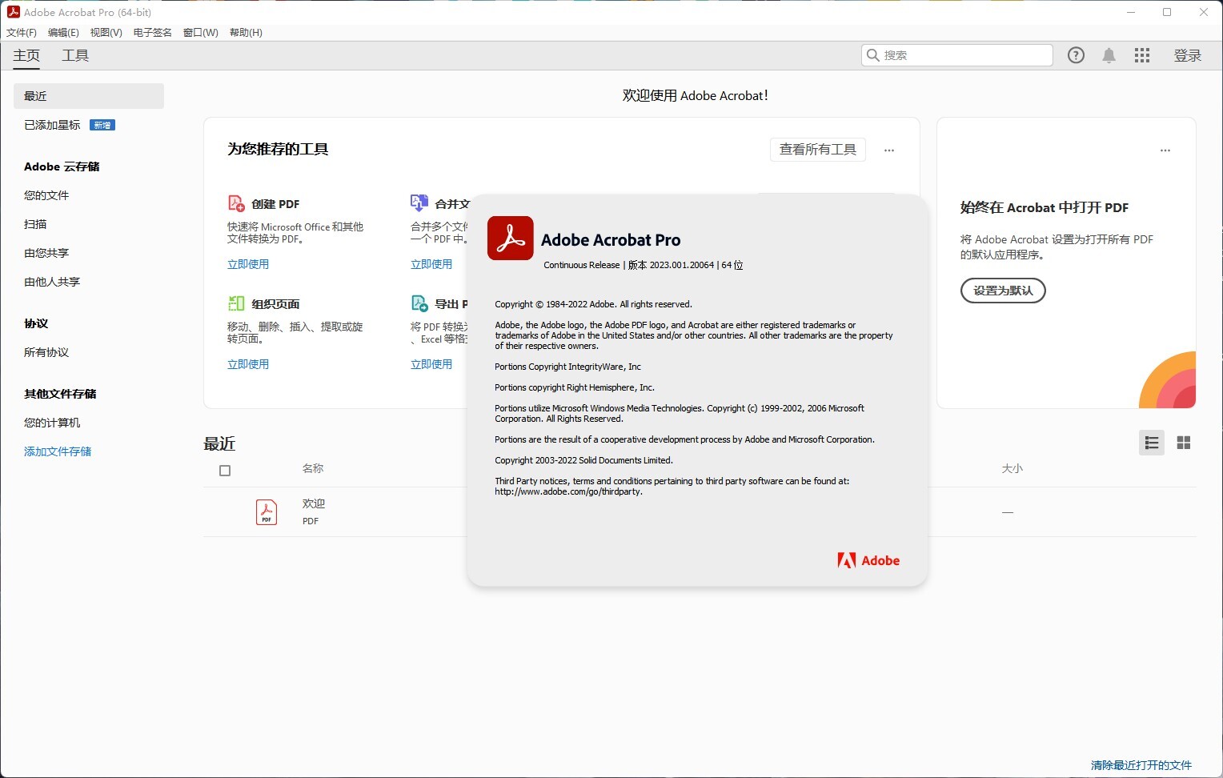
Task: Click 添加文件存储 link
Action: 58,451
